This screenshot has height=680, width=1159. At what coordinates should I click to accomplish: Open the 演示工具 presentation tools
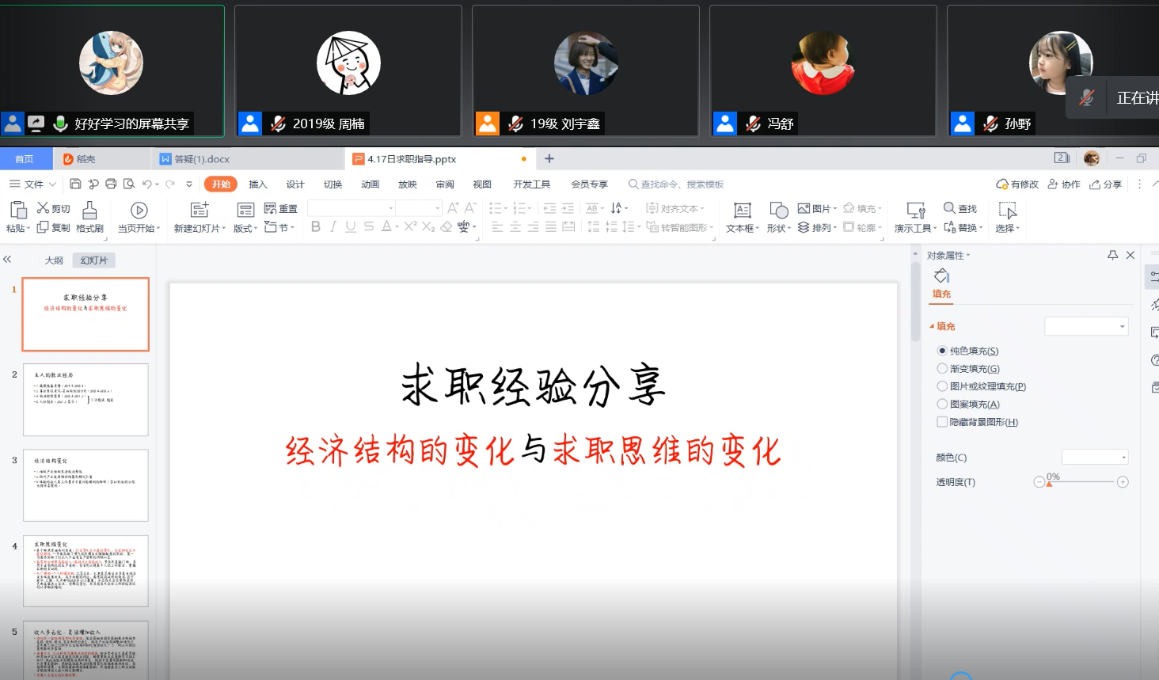tap(915, 211)
